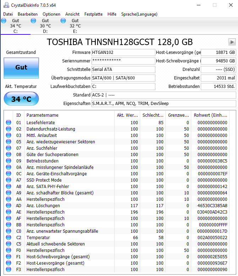Click status orb for misslungener Spindelanläufe row
The width and height of the screenshot is (238, 276).
point(9,167)
